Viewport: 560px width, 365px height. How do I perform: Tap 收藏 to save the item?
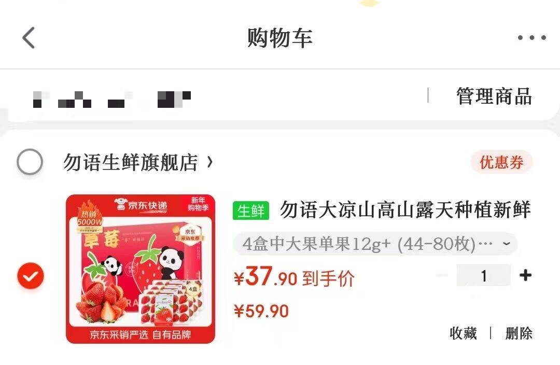463,333
